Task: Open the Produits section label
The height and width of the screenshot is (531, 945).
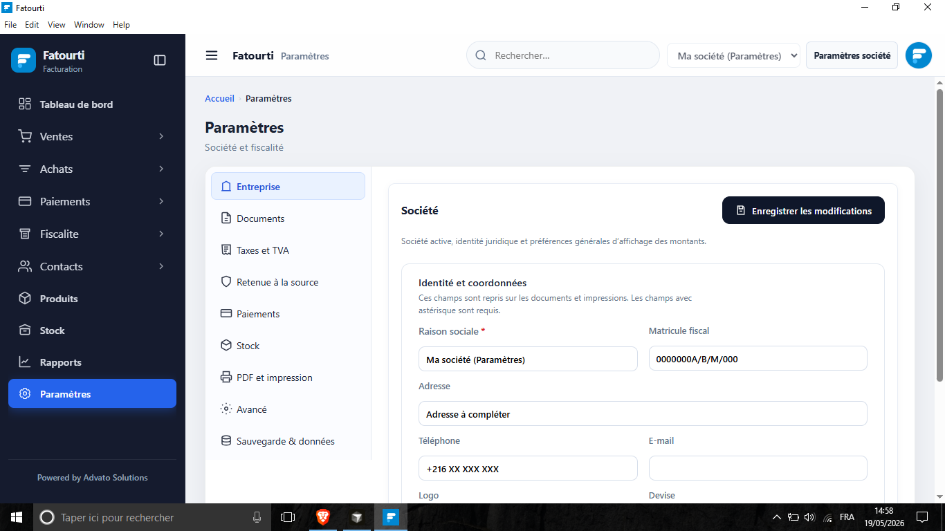Action: coord(59,299)
